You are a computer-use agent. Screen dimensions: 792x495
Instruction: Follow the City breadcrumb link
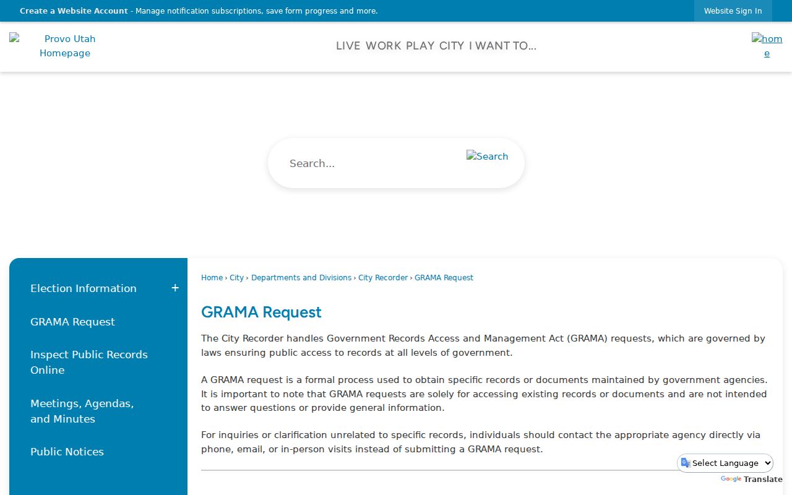pos(236,278)
